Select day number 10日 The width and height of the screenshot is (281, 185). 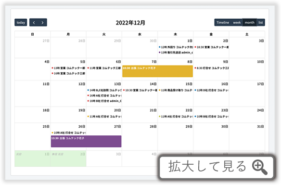click(x=260, y=62)
